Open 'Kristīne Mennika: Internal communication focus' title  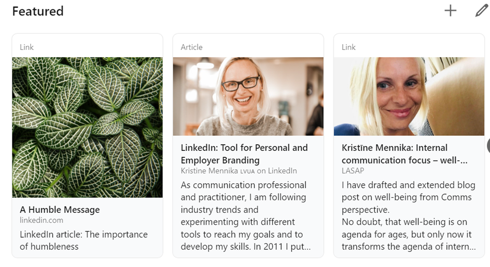click(x=405, y=154)
